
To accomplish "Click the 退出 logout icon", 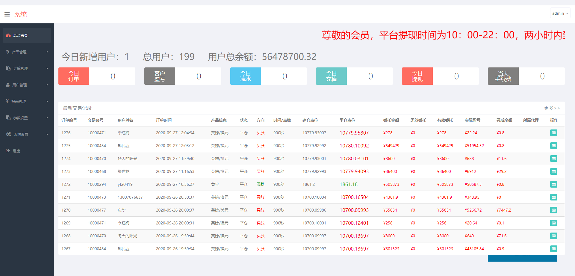I will tap(8, 151).
